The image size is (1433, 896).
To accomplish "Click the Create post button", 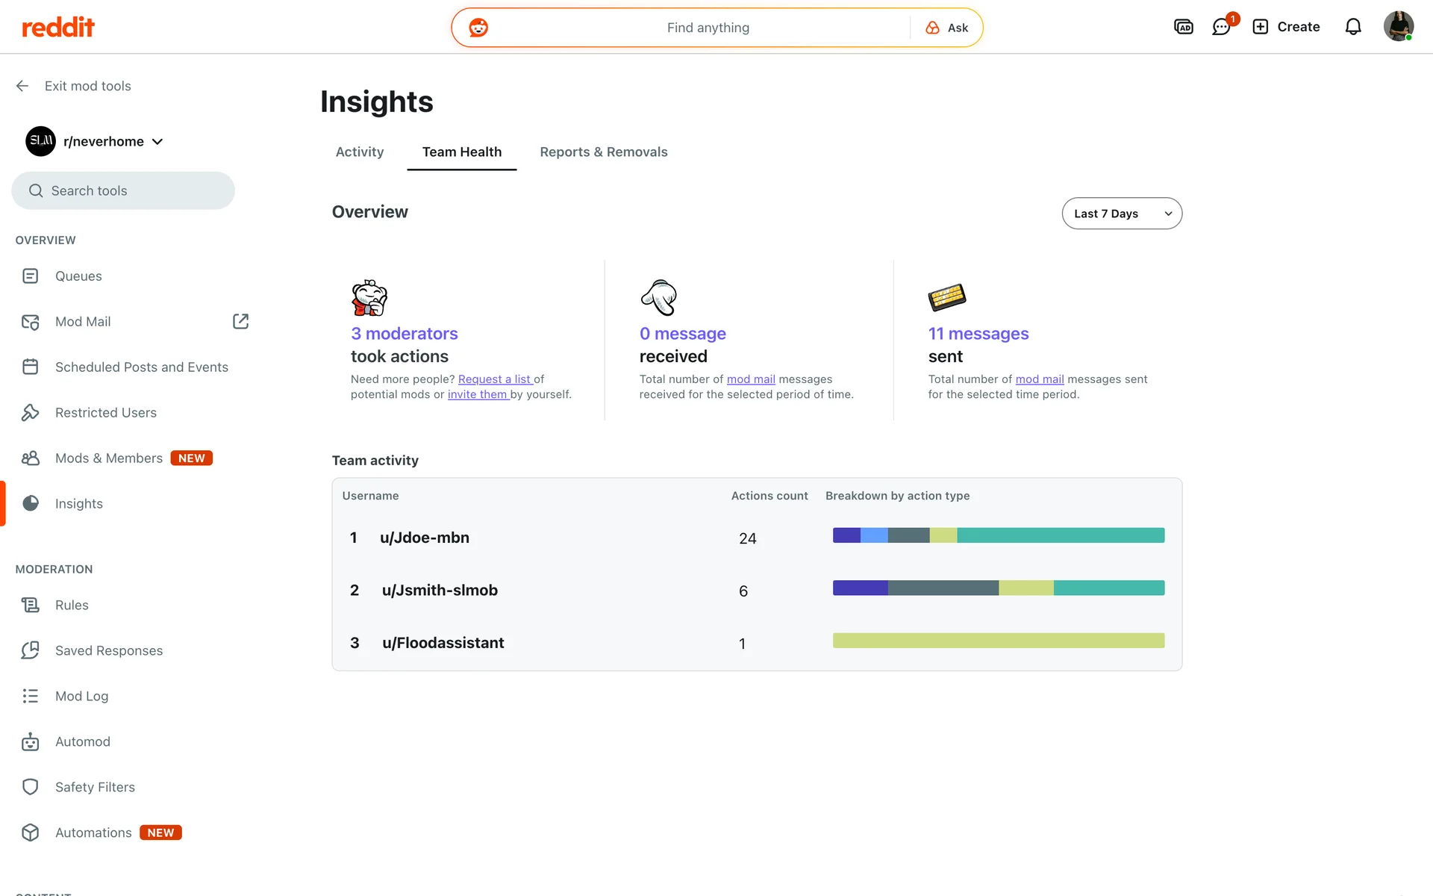I will click(x=1286, y=27).
